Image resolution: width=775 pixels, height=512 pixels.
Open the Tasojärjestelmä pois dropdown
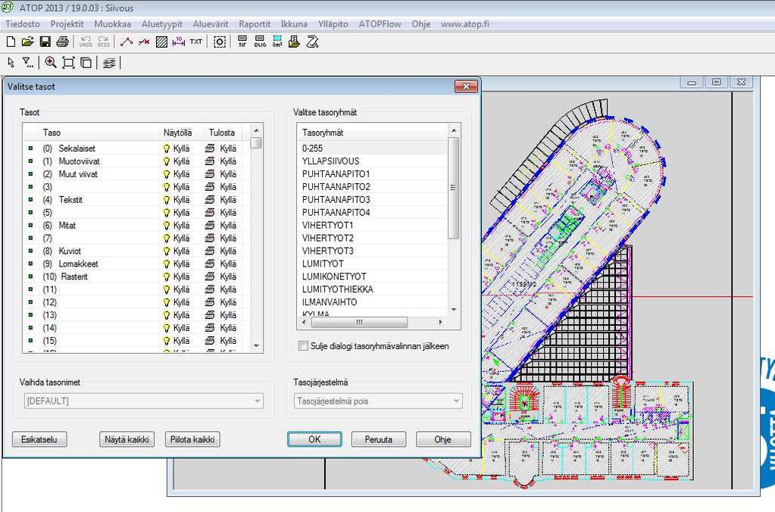pyautogui.click(x=379, y=401)
